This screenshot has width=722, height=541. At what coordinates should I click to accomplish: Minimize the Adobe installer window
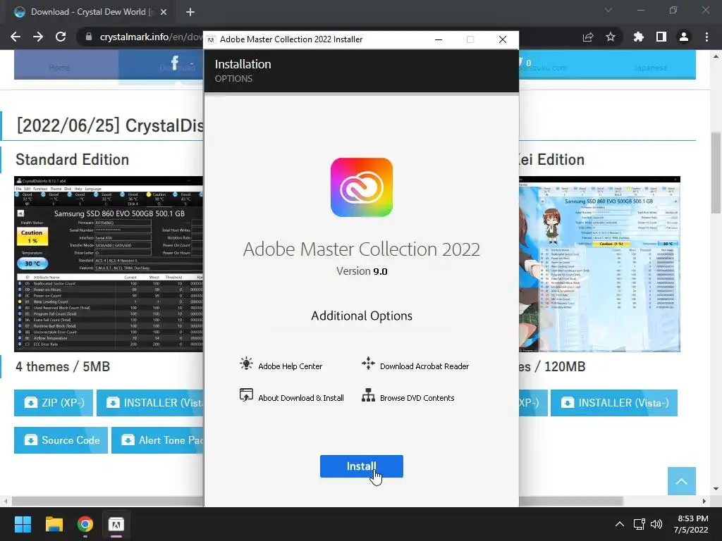pos(439,39)
